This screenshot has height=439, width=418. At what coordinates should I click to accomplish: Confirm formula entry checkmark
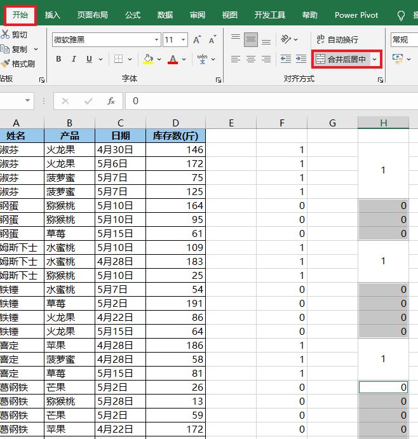[88, 101]
